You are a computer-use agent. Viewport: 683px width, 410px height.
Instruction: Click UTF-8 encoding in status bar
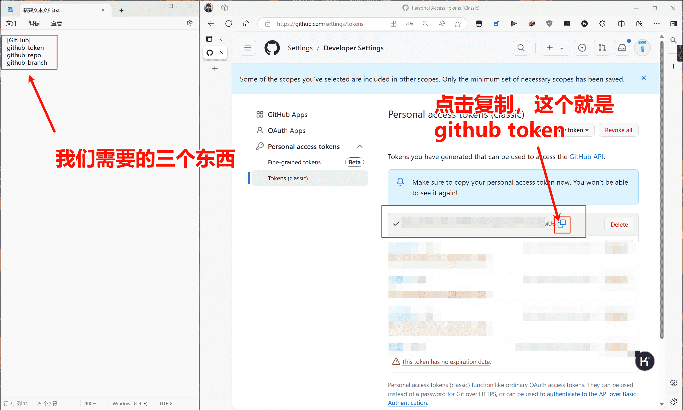(x=166, y=403)
